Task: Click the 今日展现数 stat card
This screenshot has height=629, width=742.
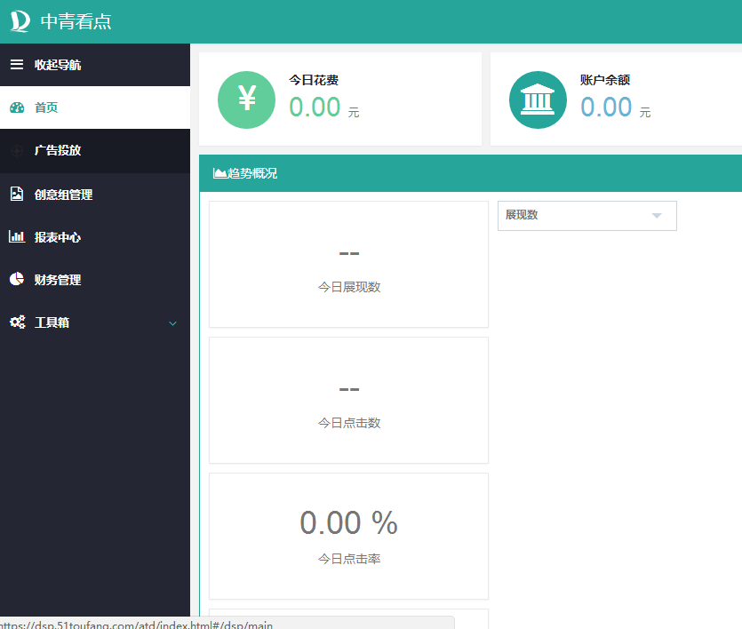Action: pos(347,265)
